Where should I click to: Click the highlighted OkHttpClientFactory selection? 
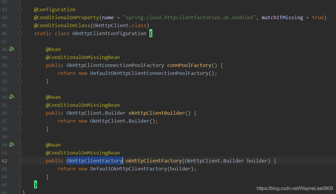click(x=94, y=160)
